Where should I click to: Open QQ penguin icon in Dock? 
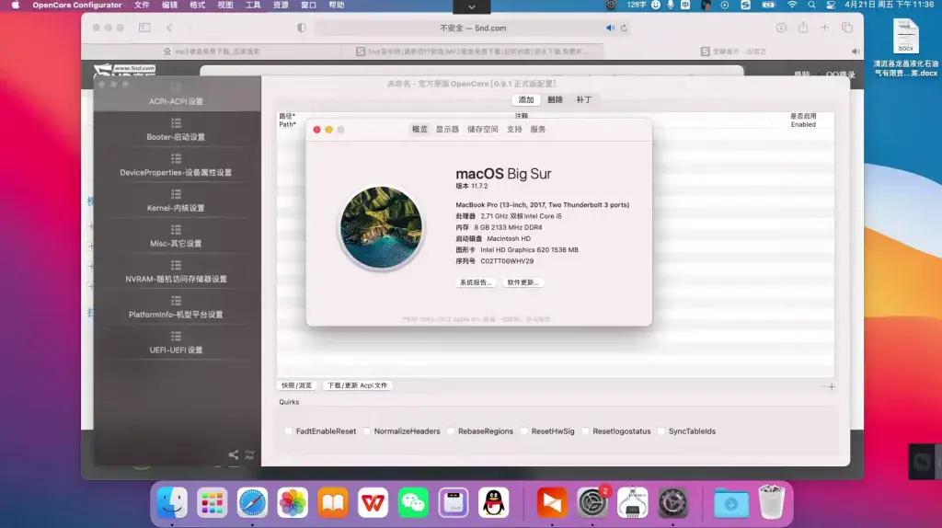pyautogui.click(x=494, y=502)
